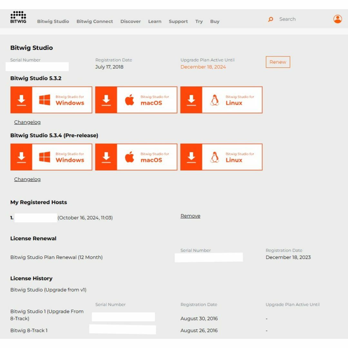Download Bitwig Studio 5.3.2 for Linux
This screenshot has height=348, width=348.
coord(221,100)
